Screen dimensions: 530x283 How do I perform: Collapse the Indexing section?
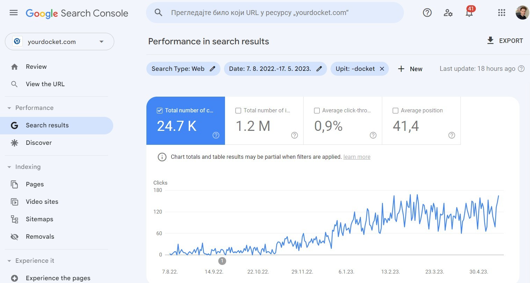[9, 167]
